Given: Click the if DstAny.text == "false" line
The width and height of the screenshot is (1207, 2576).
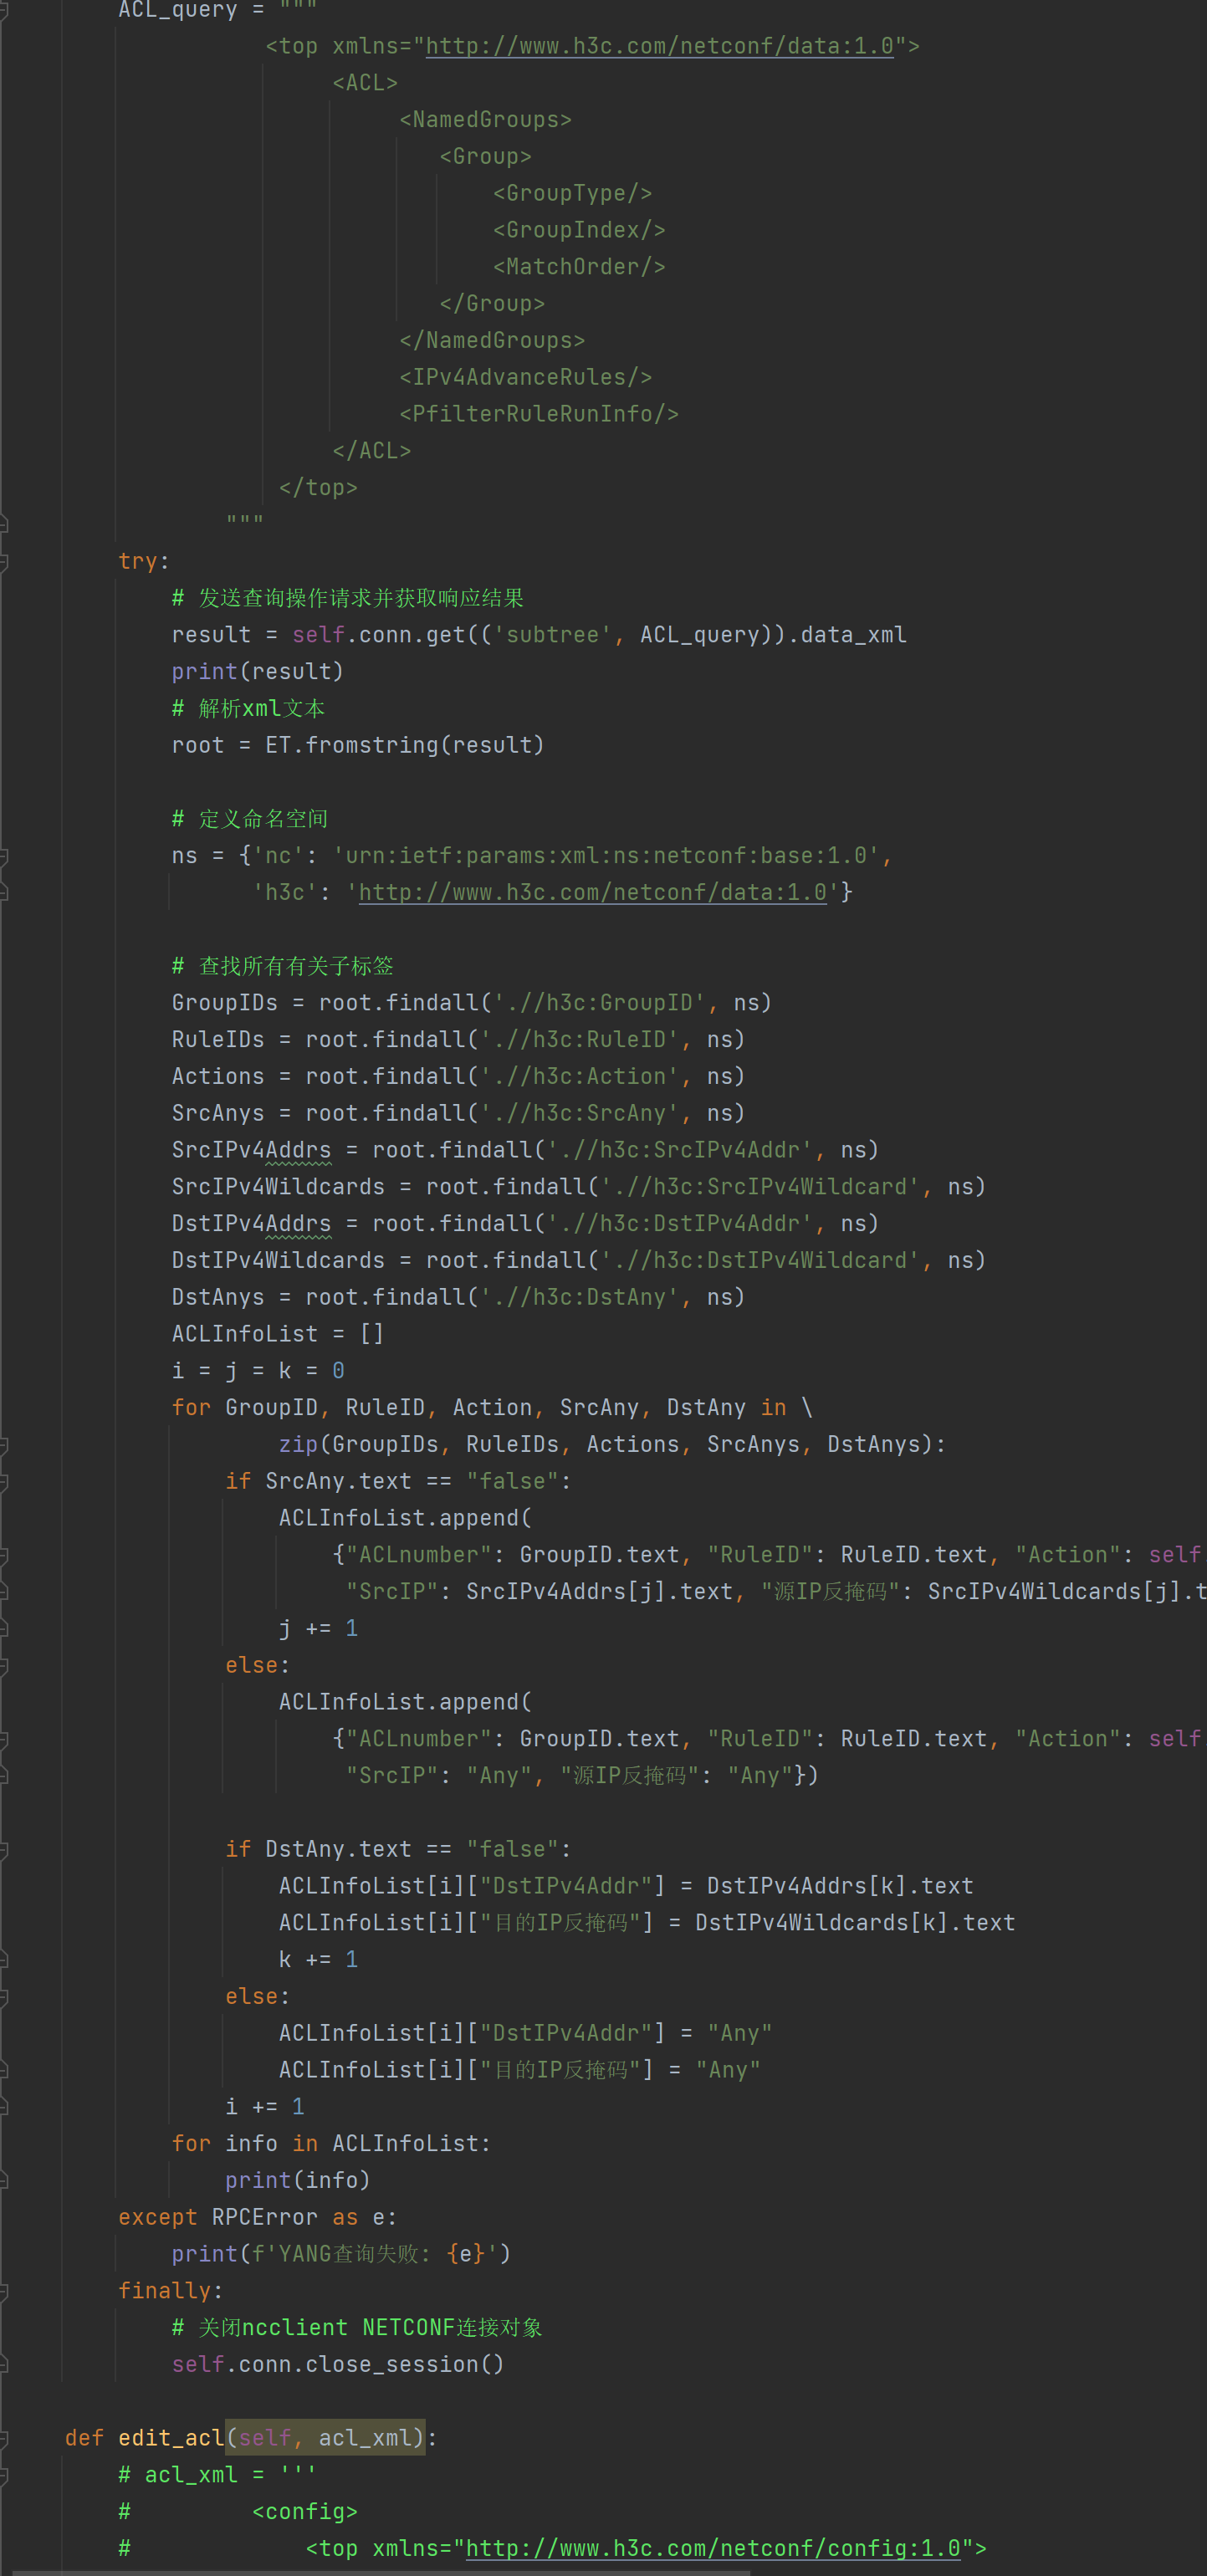Looking at the screenshot, I should click(398, 1850).
